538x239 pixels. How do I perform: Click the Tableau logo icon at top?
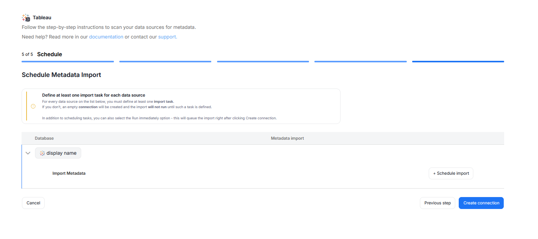tap(26, 18)
